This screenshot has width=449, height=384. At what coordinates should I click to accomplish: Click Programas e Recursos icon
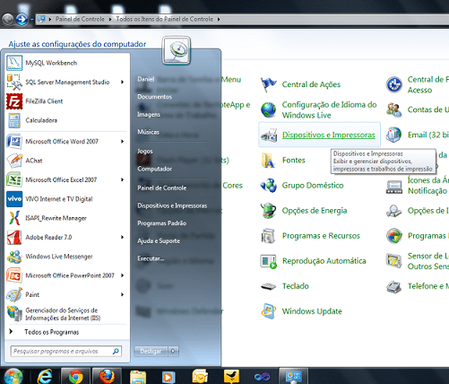[x=268, y=236]
